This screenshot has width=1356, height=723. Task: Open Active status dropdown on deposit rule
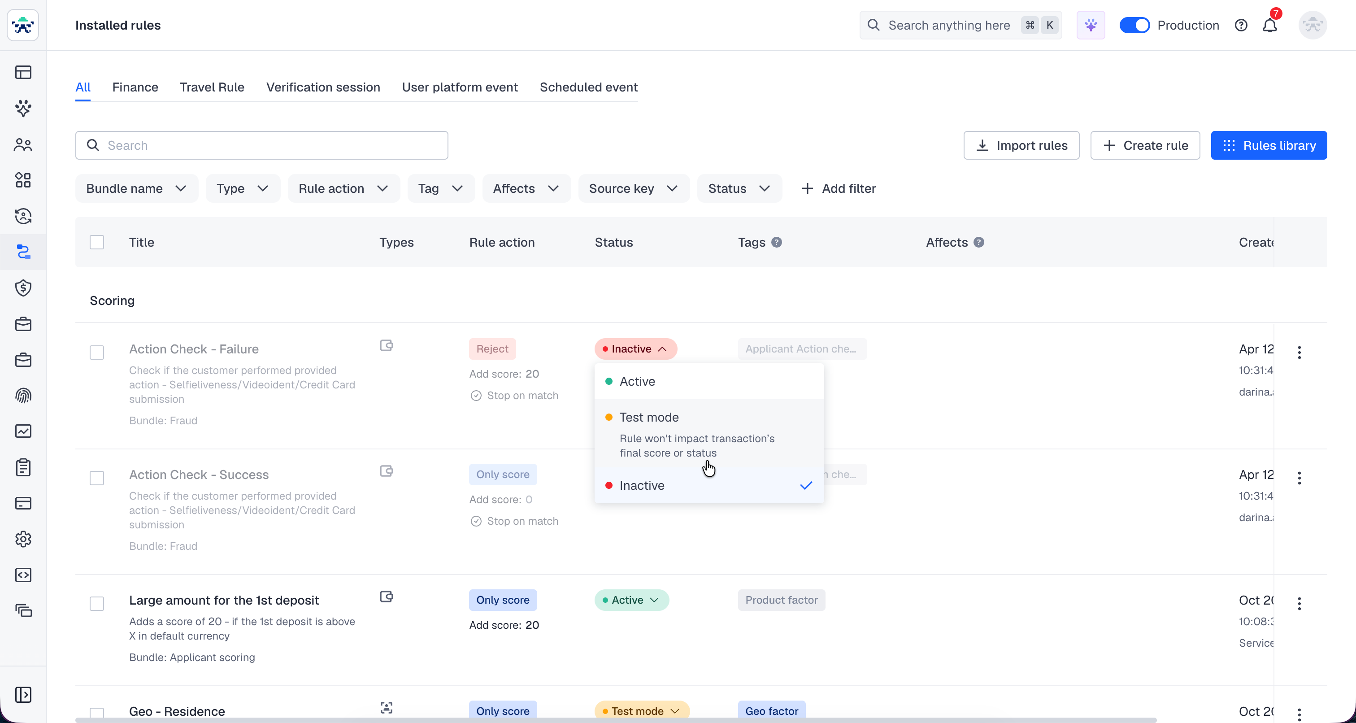pyautogui.click(x=631, y=600)
